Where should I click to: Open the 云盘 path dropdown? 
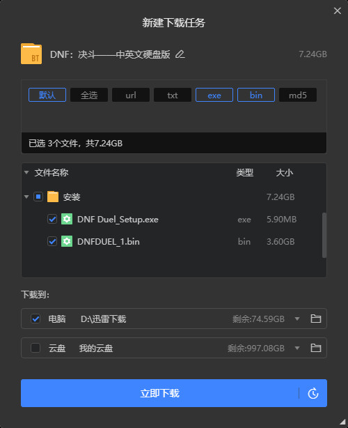(x=297, y=348)
